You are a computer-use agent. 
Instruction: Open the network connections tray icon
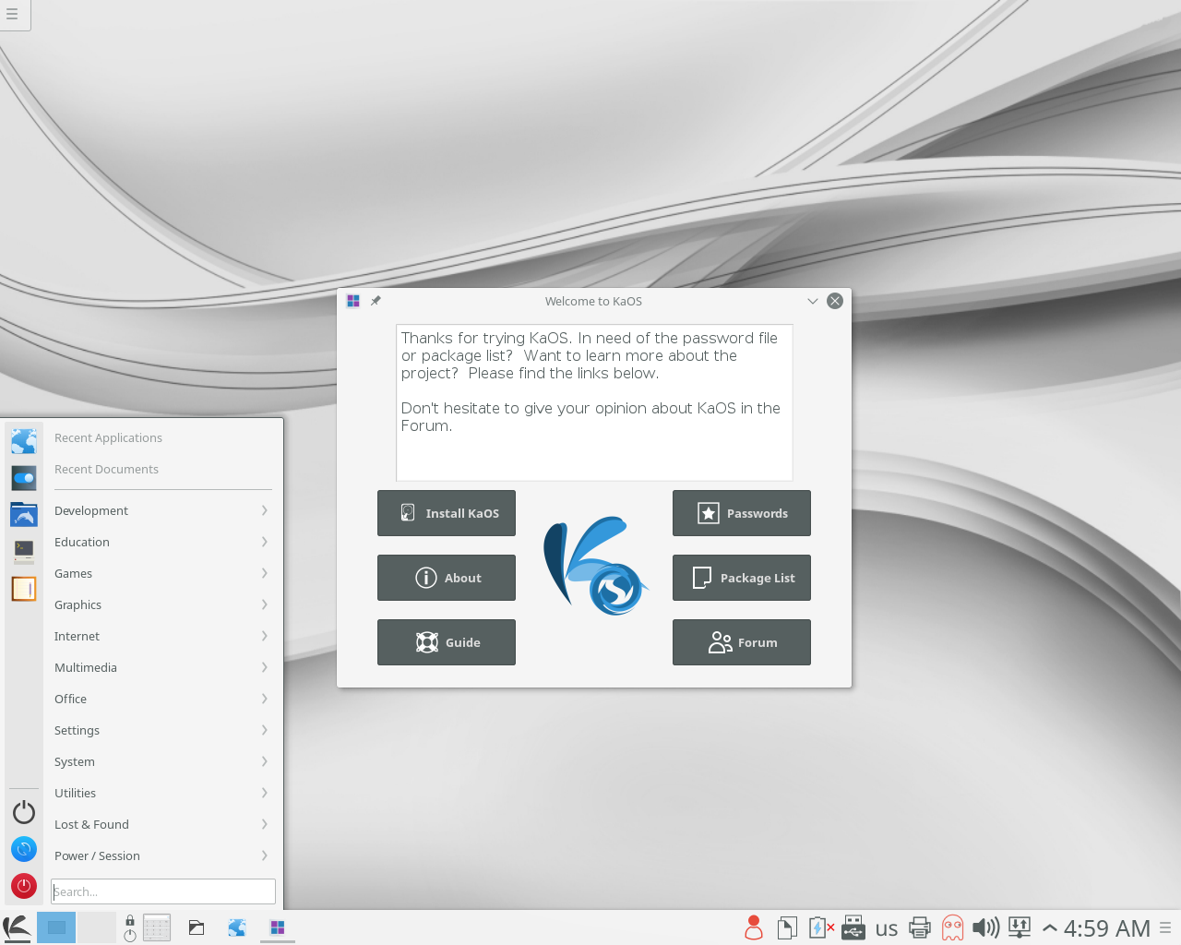click(1020, 927)
